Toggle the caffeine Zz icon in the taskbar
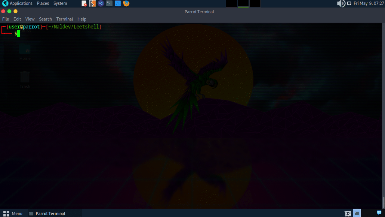 pos(347,213)
